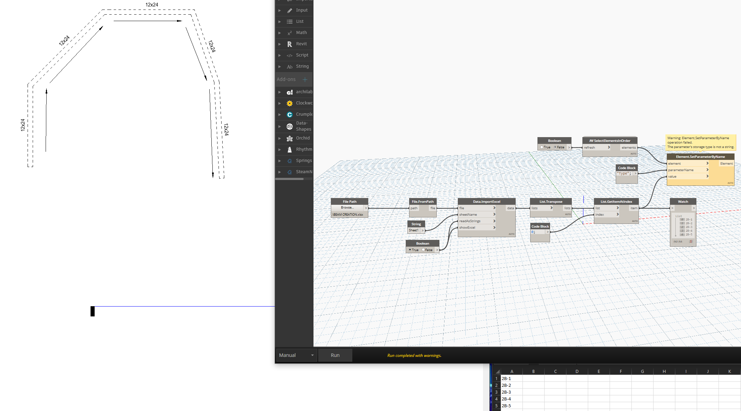Expand the Data-Shapes package tree
The width and height of the screenshot is (741, 411).
pos(279,127)
